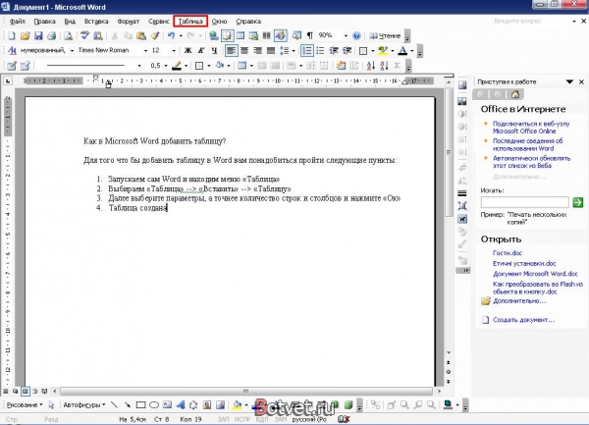Run the spelling check (ABC checkmark icon)
Image resolution: width=589 pixels, height=425 pixels.
[x=84, y=35]
